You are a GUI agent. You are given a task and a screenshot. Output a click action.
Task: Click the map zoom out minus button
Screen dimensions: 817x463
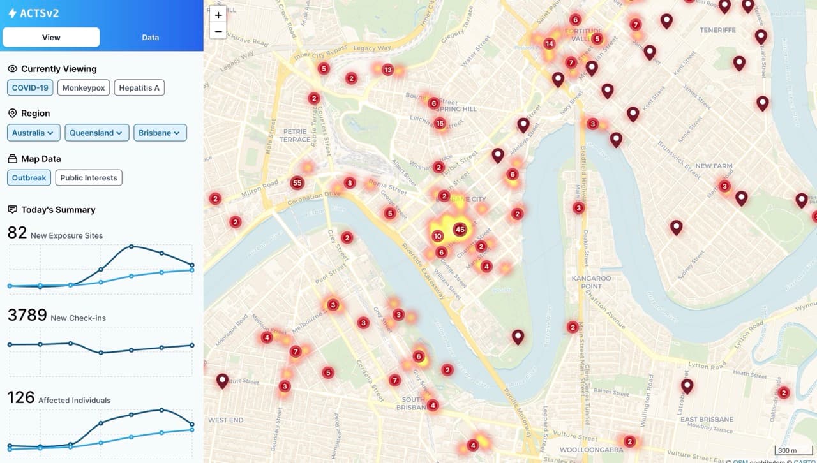click(218, 31)
